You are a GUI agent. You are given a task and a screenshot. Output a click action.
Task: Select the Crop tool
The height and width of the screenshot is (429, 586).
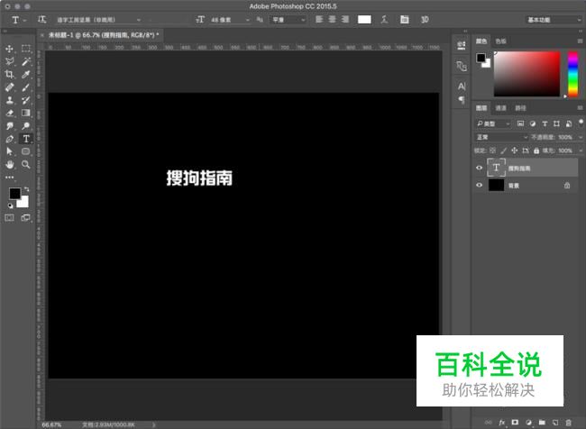tap(10, 74)
